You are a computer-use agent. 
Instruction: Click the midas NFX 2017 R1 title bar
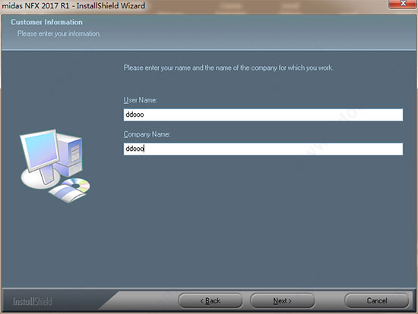[x=74, y=5]
